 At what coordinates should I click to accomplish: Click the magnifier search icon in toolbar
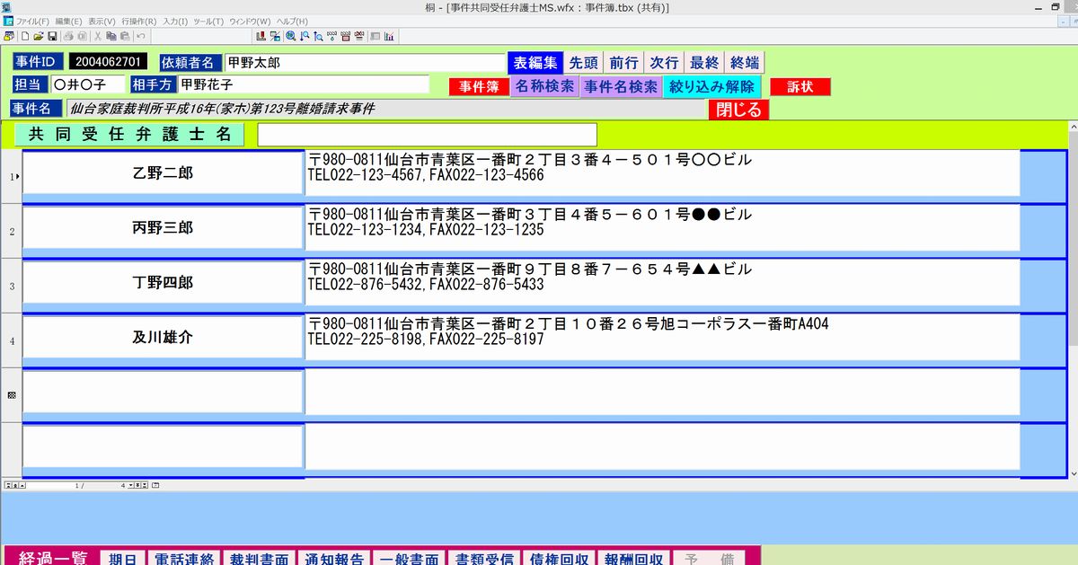[290, 36]
